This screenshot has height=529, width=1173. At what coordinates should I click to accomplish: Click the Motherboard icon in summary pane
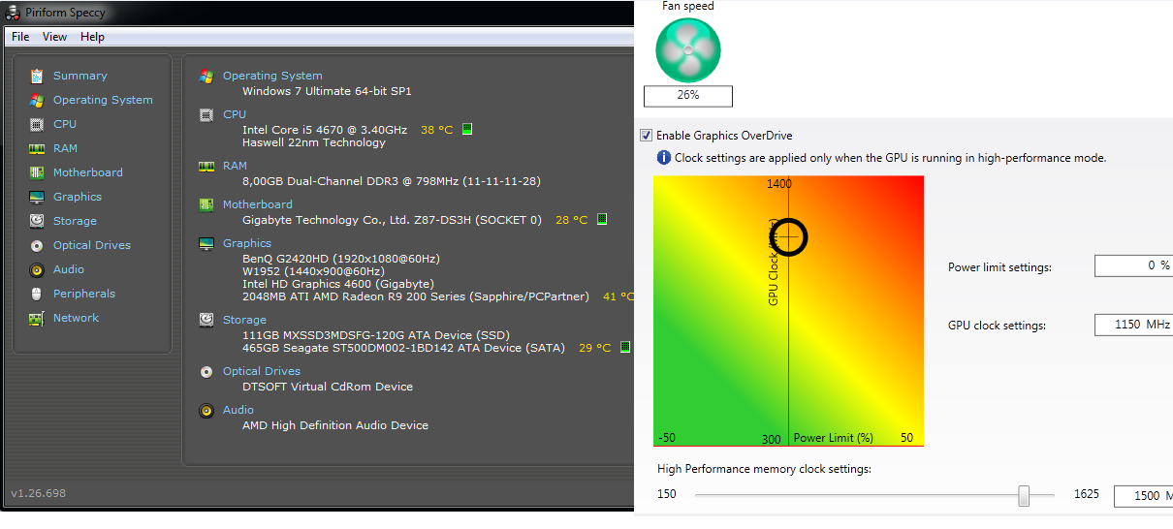coord(206,204)
